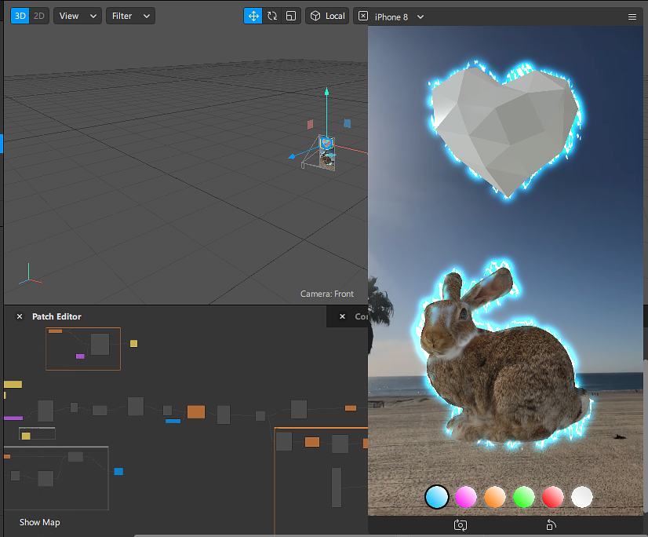Open the View dropdown menu
The height and width of the screenshot is (537, 648).
77,15
